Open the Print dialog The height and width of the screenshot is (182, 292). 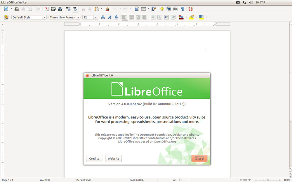(53, 9)
